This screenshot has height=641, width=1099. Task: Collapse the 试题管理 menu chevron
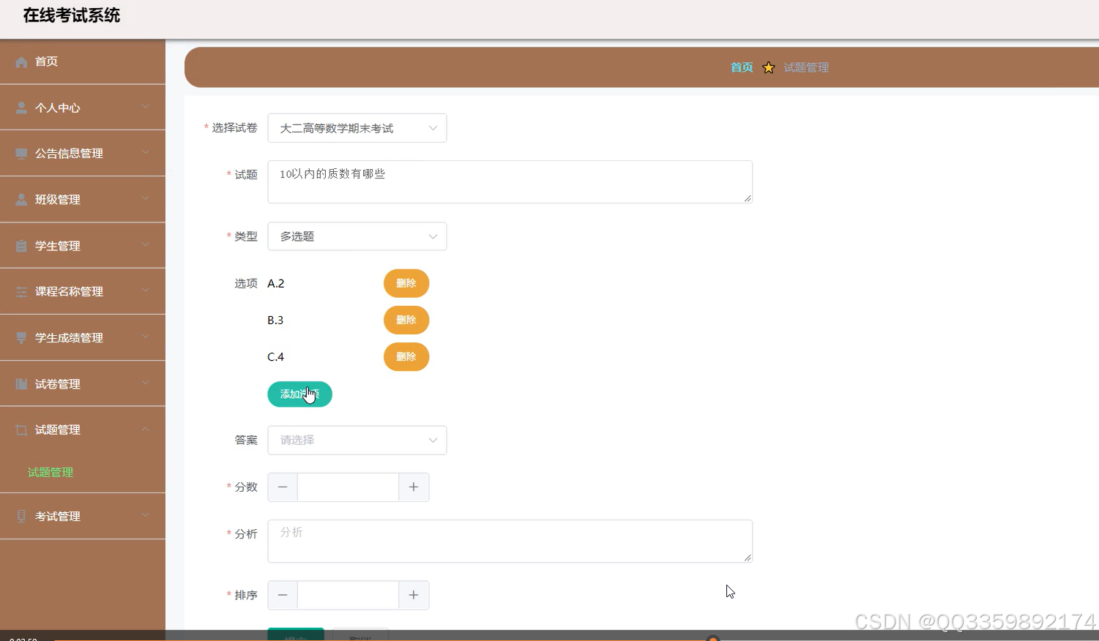coord(146,429)
